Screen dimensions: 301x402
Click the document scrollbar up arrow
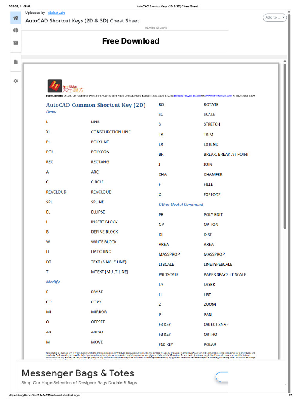(285, 61)
